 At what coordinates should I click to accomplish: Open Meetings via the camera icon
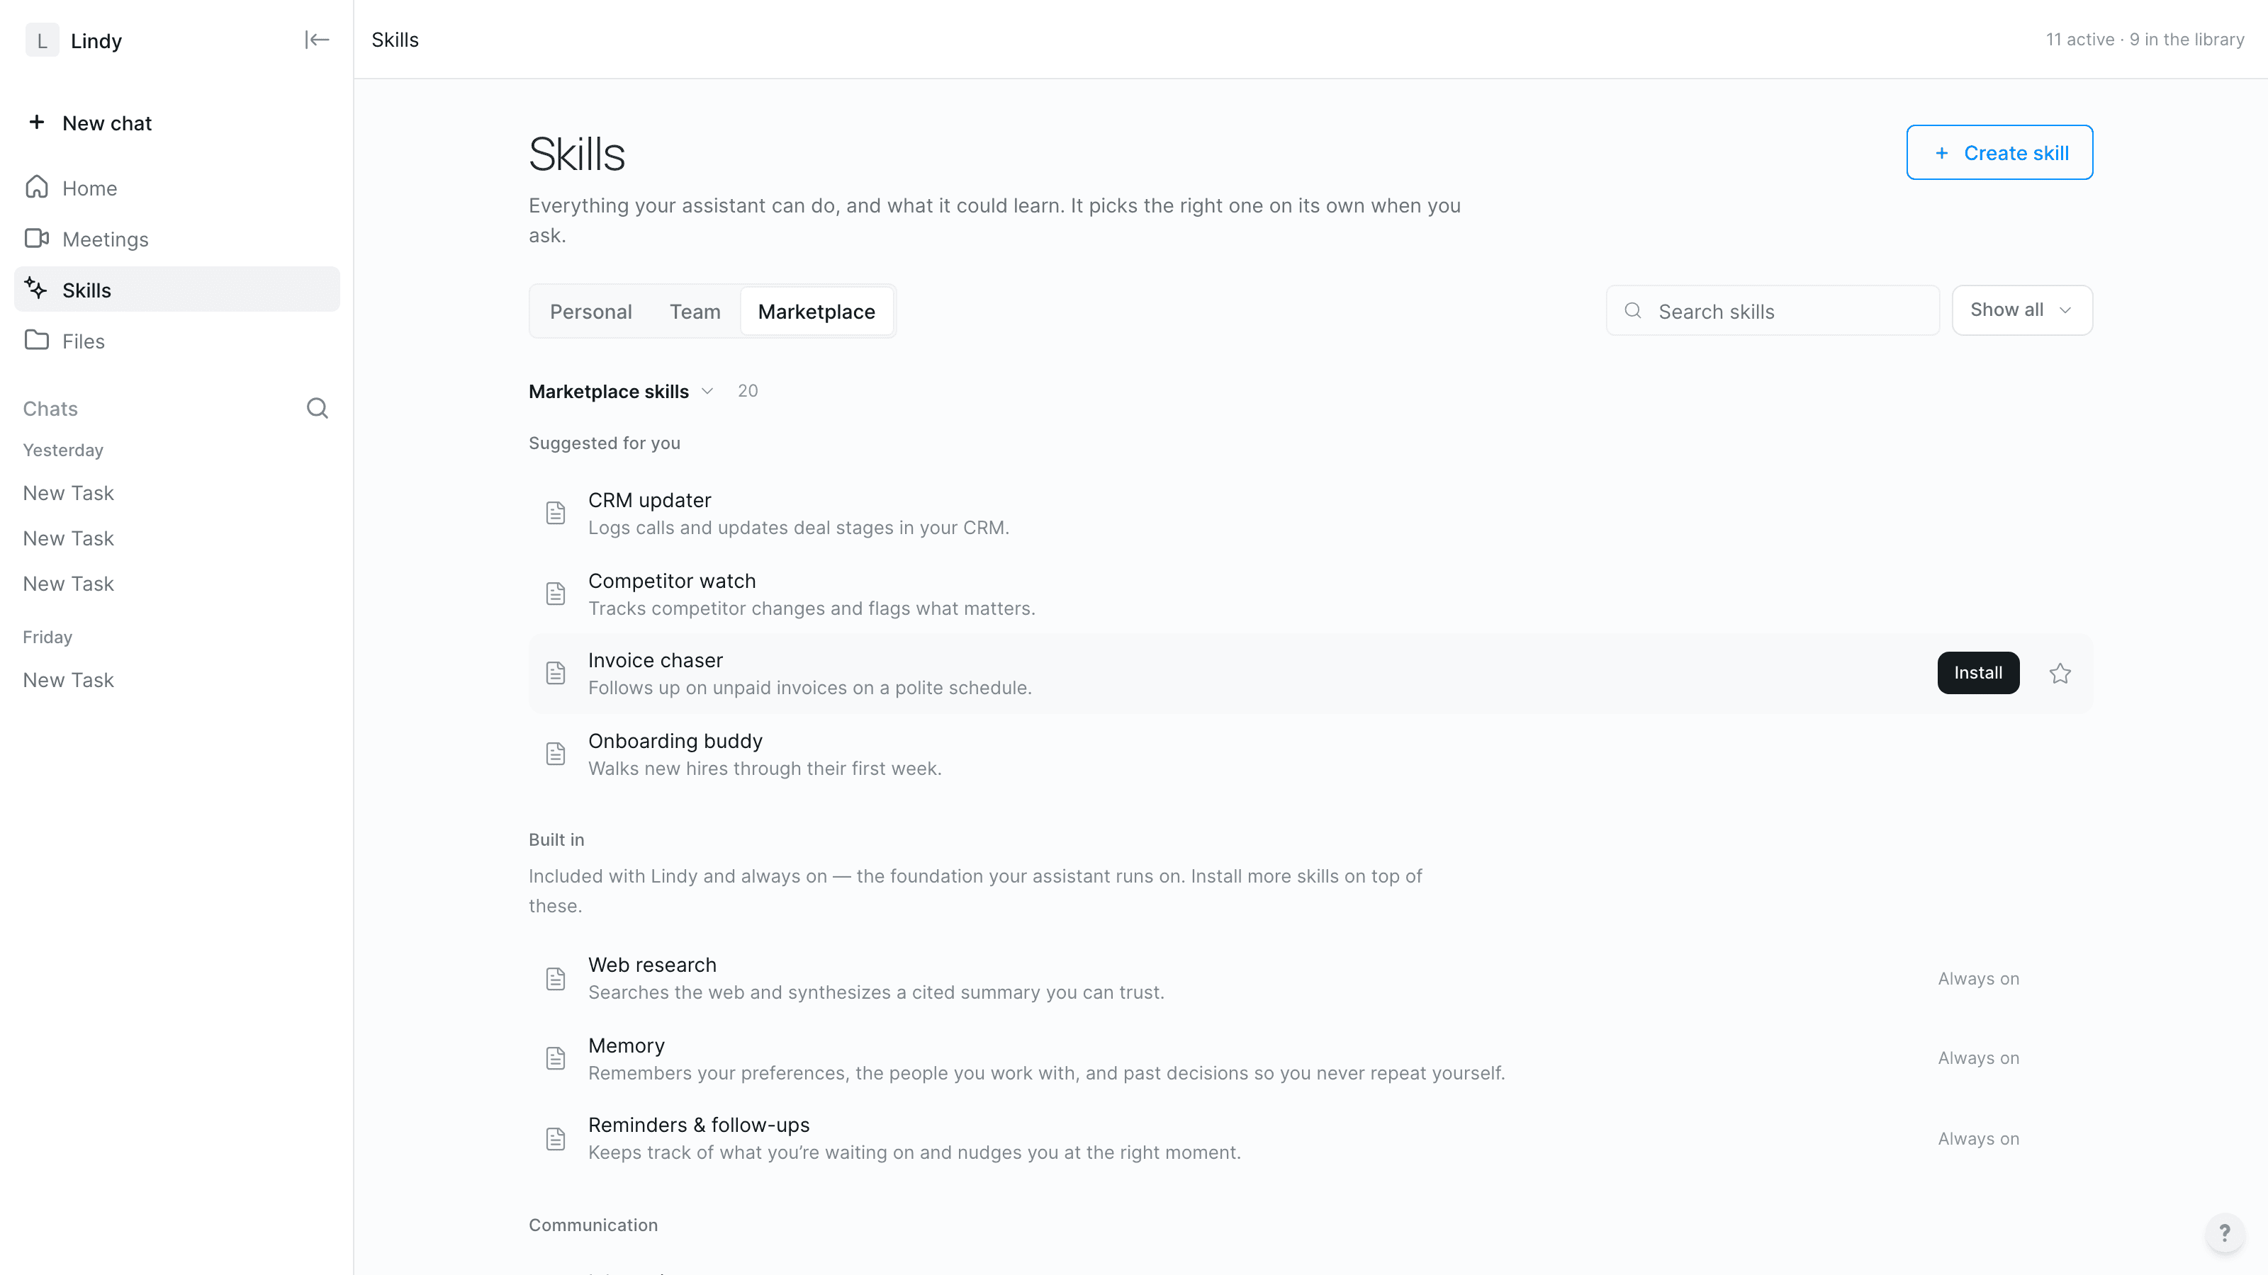[x=36, y=239]
